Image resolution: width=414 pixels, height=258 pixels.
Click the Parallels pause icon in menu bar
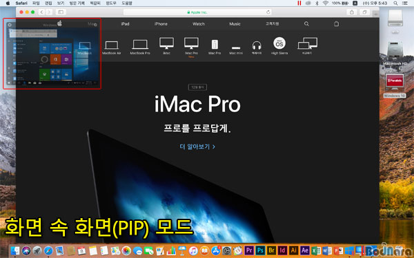[299, 3]
